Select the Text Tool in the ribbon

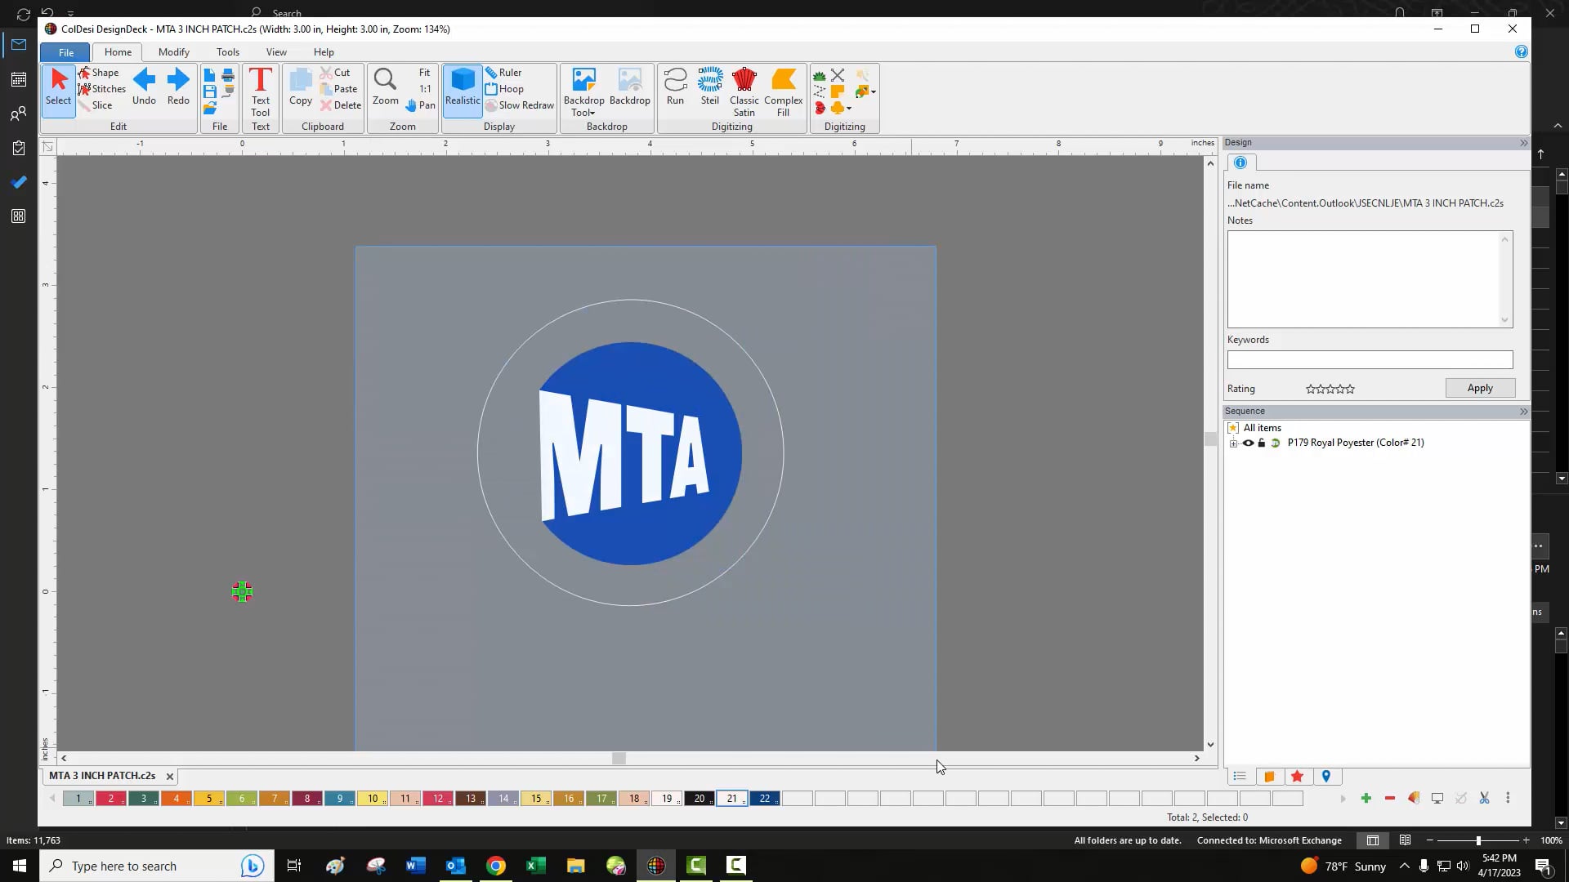click(x=260, y=90)
